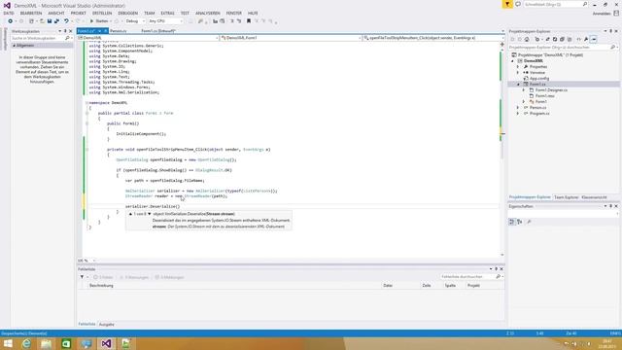Open the BEARBEITEN menu
This screenshot has height=350, width=622.
[30, 13]
